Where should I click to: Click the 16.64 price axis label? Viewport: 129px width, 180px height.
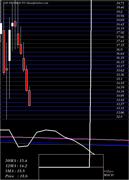[120, 54]
